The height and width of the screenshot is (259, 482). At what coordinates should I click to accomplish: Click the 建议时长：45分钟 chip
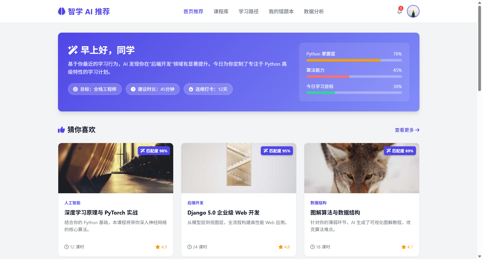[x=153, y=89]
